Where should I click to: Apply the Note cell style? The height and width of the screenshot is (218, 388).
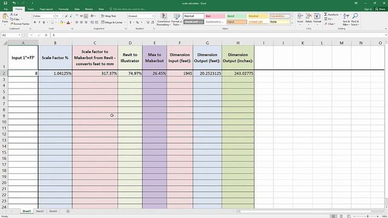coord(279,22)
